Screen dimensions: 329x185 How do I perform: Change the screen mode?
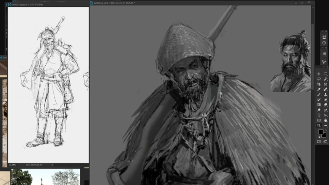point(325,142)
